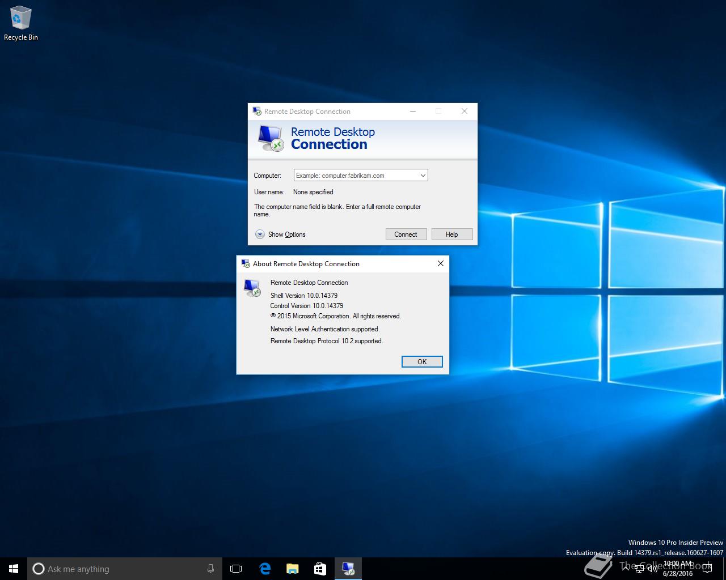Open the Recycle Bin desktop icon

[x=21, y=24]
